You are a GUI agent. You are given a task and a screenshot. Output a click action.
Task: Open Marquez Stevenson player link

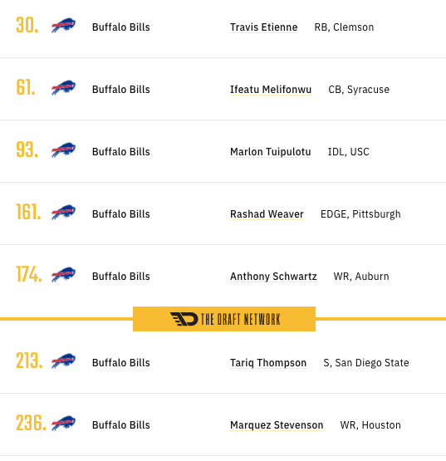click(277, 425)
